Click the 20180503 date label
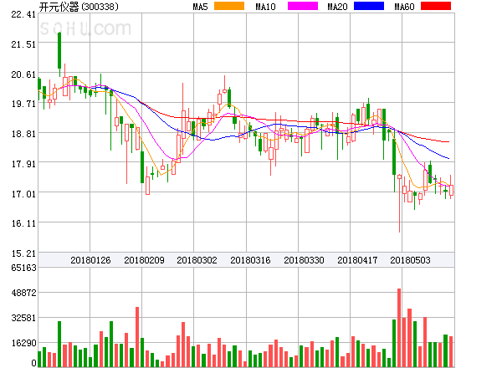Image resolution: width=502 pixels, height=368 pixels. pos(410,260)
